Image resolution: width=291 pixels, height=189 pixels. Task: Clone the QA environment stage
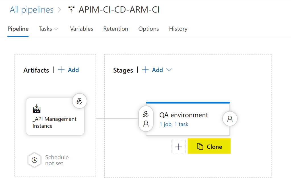pos(209,147)
